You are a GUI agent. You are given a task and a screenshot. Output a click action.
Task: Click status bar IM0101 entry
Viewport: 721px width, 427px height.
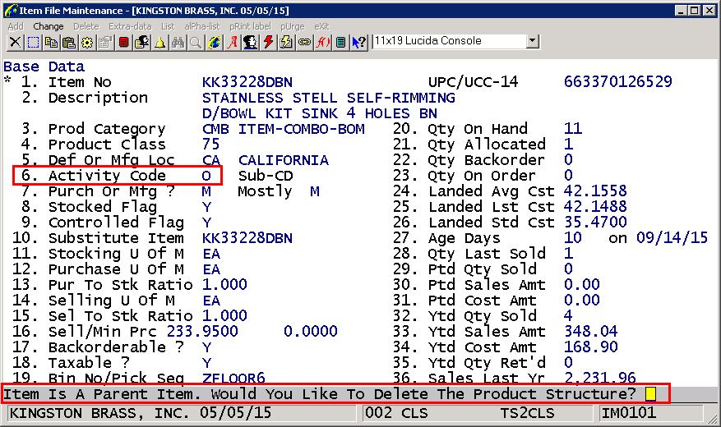[x=629, y=413]
